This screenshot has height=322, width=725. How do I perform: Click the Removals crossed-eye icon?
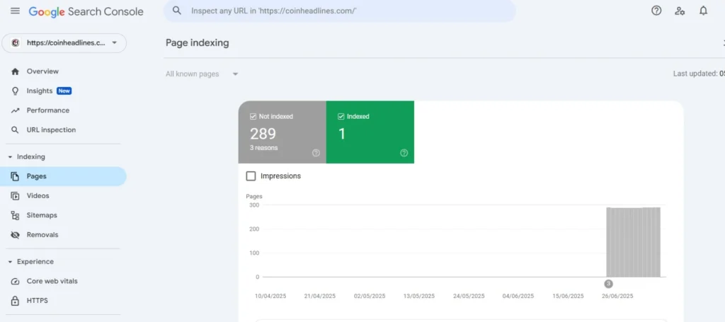click(x=16, y=235)
